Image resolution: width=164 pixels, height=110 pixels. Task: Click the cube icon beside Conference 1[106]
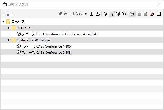pyautogui.click(x=19, y=46)
